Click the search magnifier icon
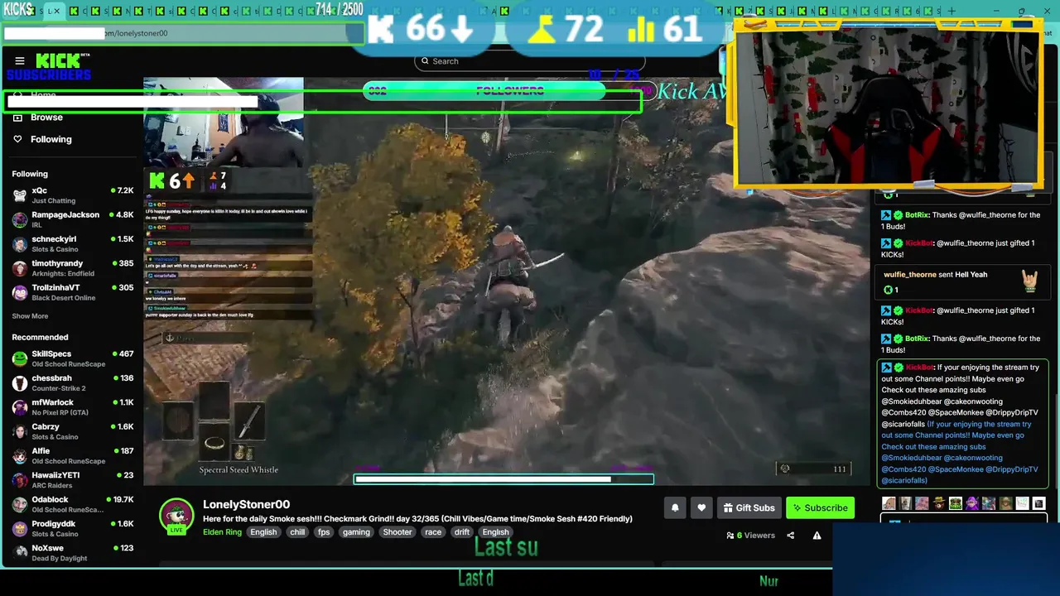Screen dimensions: 1060x596 (425, 61)
